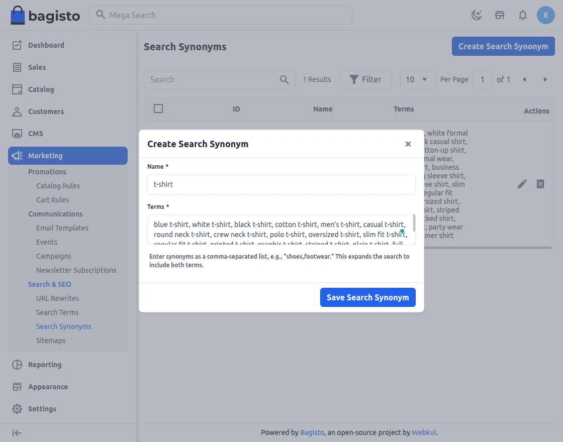Open the per page dropdown
The height and width of the screenshot is (442, 563).
pyautogui.click(x=418, y=79)
